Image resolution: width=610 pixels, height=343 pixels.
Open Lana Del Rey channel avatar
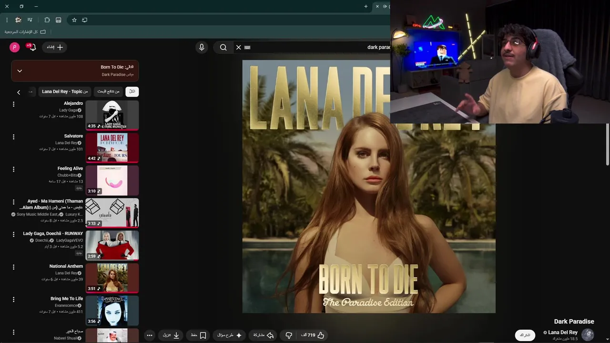(588, 335)
